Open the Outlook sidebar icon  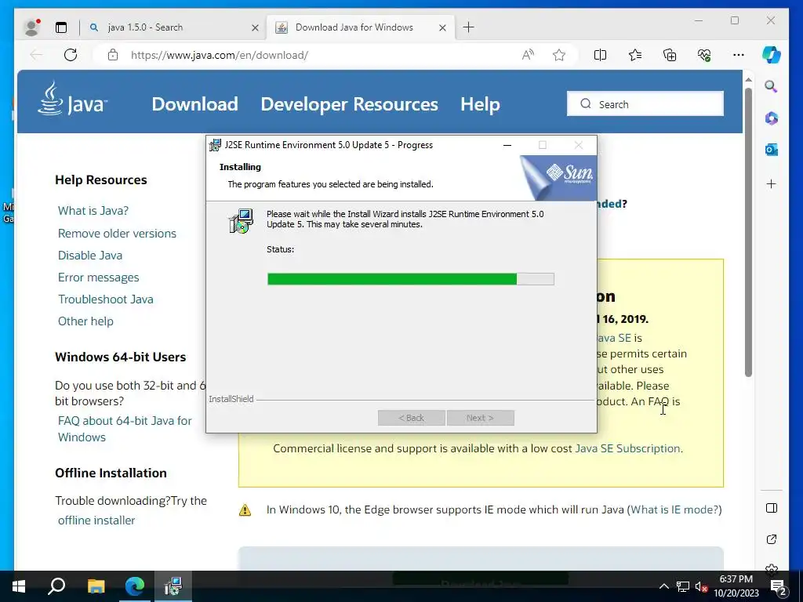[x=772, y=150]
